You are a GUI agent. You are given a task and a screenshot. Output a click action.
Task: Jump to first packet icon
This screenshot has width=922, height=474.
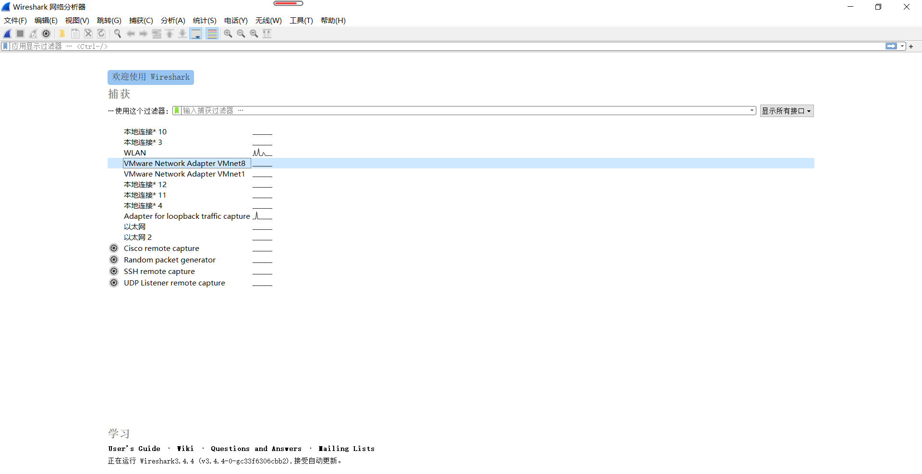tap(170, 34)
